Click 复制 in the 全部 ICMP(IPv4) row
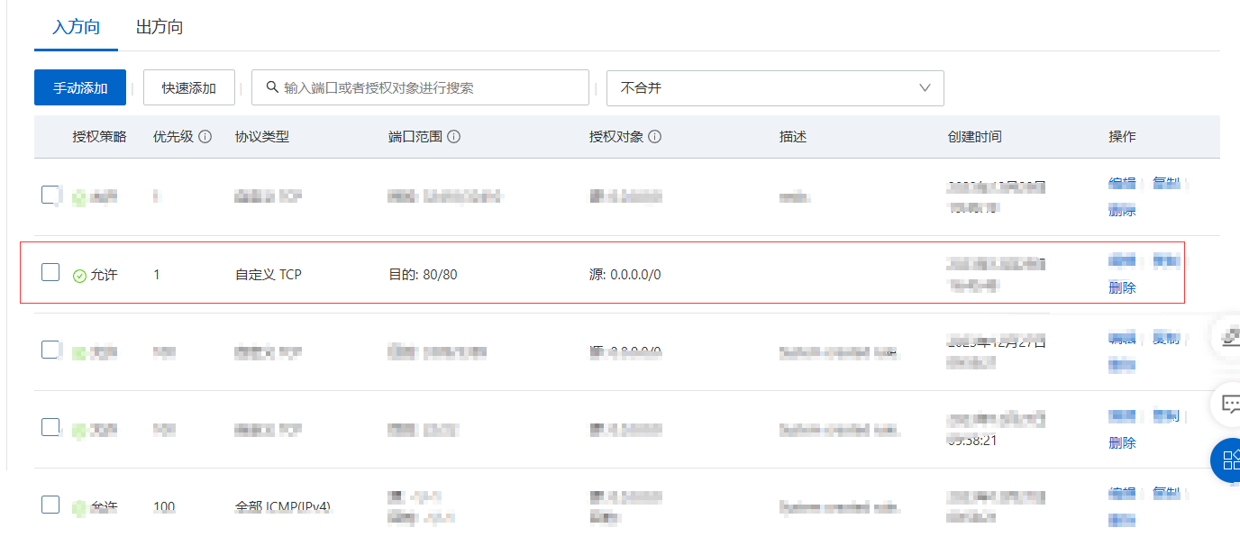The height and width of the screenshot is (537, 1240). pyautogui.click(x=1166, y=493)
